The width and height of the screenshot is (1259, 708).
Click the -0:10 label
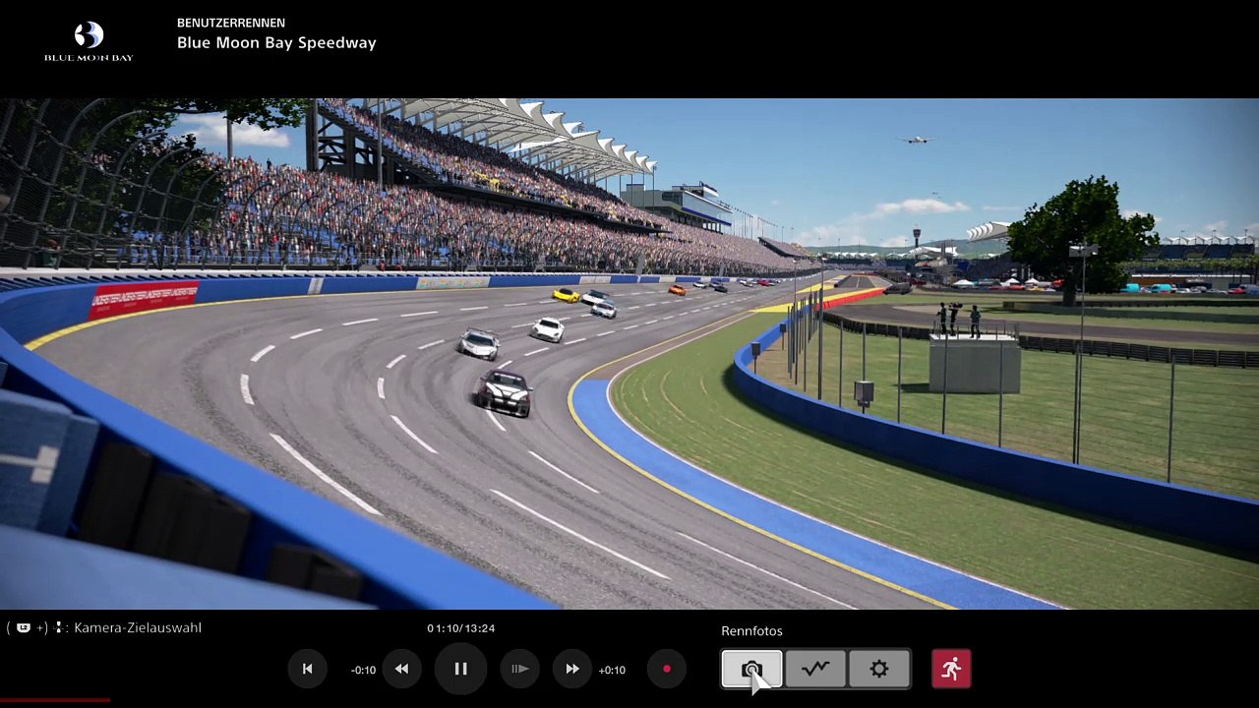pyautogui.click(x=363, y=670)
